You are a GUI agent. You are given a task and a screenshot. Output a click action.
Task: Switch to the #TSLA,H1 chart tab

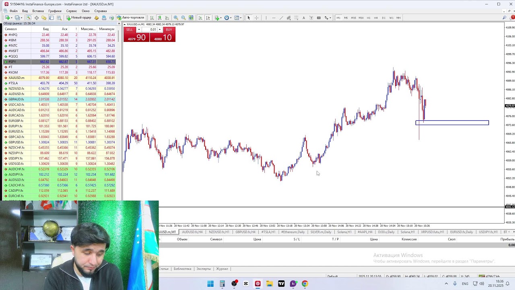pos(268,232)
